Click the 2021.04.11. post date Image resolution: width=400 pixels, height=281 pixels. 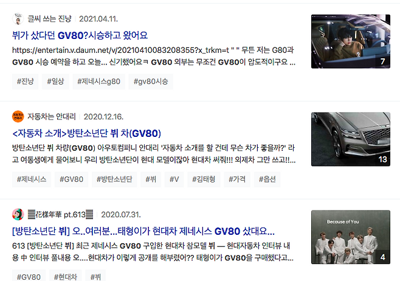(98, 19)
